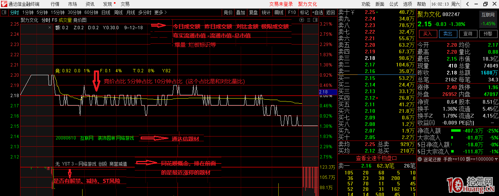
Task: Click the blue 2.18 price marker on axis
Action: pyautogui.click(x=328, y=92)
